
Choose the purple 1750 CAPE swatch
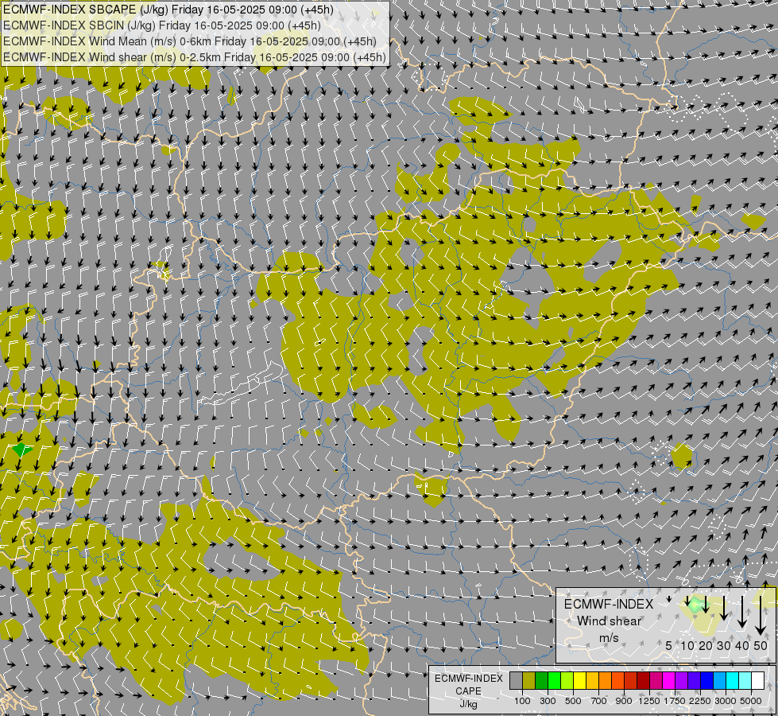(682, 680)
